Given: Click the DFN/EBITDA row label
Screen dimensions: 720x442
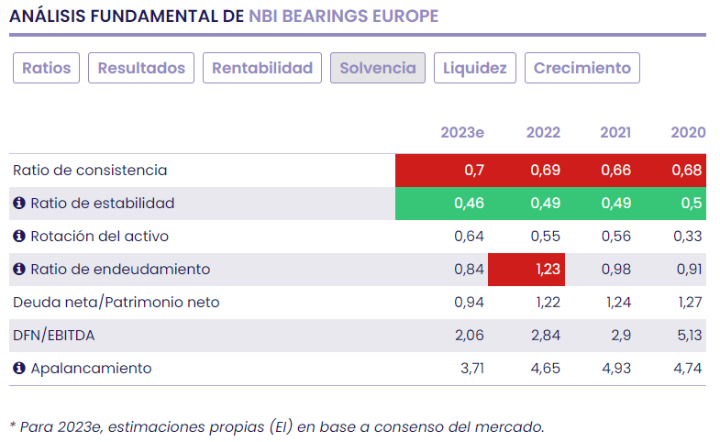Looking at the screenshot, I should (x=53, y=336).
